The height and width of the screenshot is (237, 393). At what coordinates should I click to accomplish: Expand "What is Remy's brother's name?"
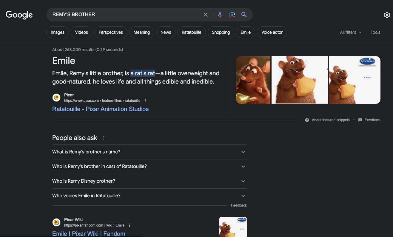coord(149,152)
